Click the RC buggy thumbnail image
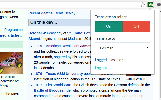The height and width of the screenshot is (100, 161). pyautogui.click(x=11, y=63)
